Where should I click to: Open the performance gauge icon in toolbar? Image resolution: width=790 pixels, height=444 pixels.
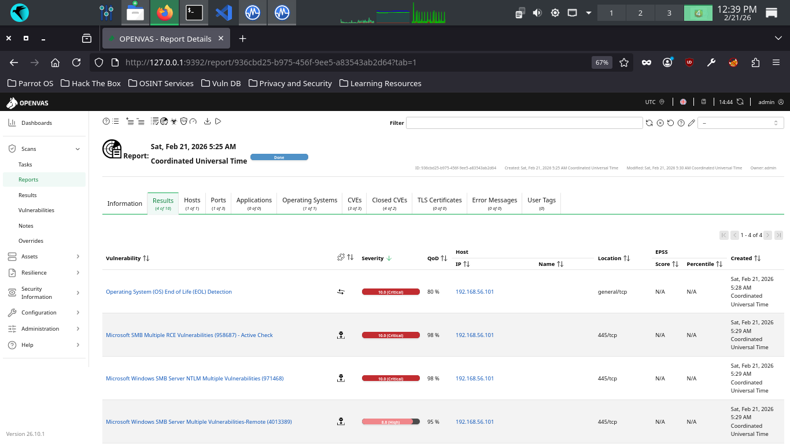[x=193, y=121]
